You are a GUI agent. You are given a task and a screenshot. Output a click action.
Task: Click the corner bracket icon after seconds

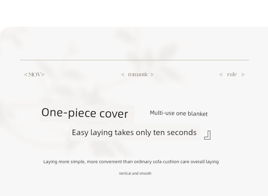pos(207,135)
